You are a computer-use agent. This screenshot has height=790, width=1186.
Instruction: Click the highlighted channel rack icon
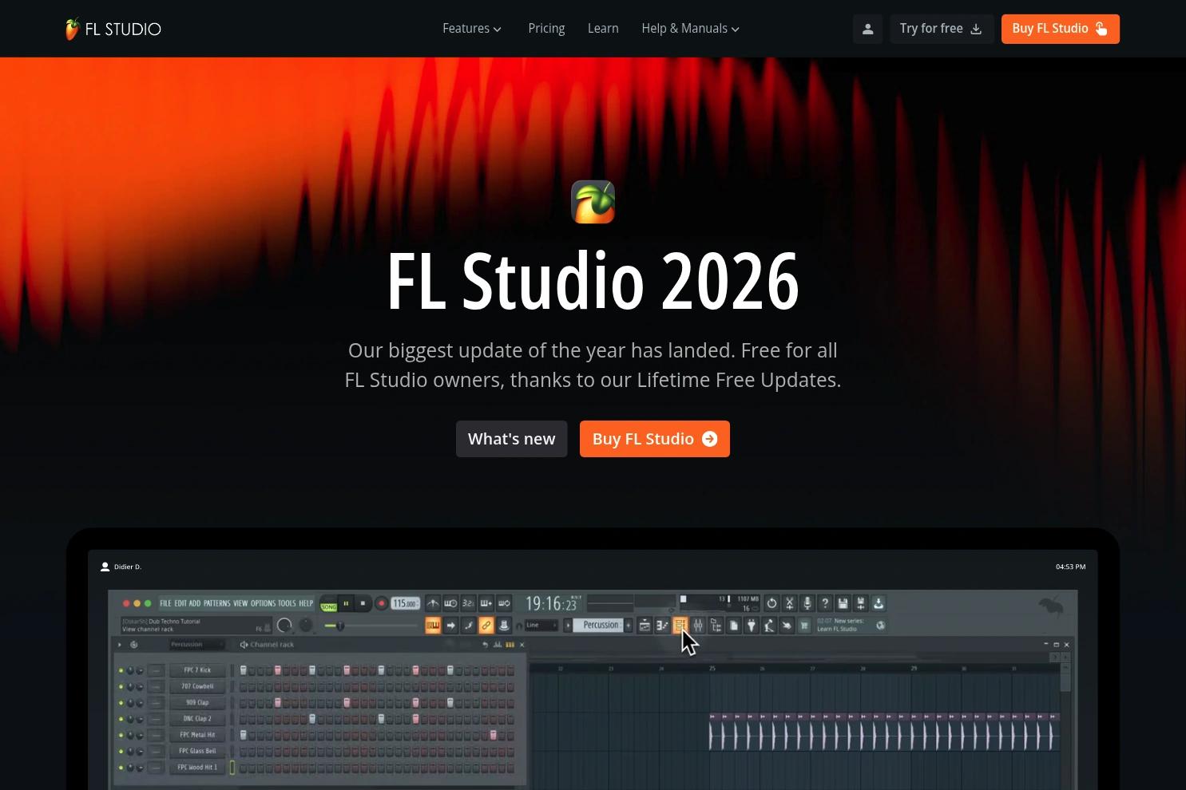680,626
